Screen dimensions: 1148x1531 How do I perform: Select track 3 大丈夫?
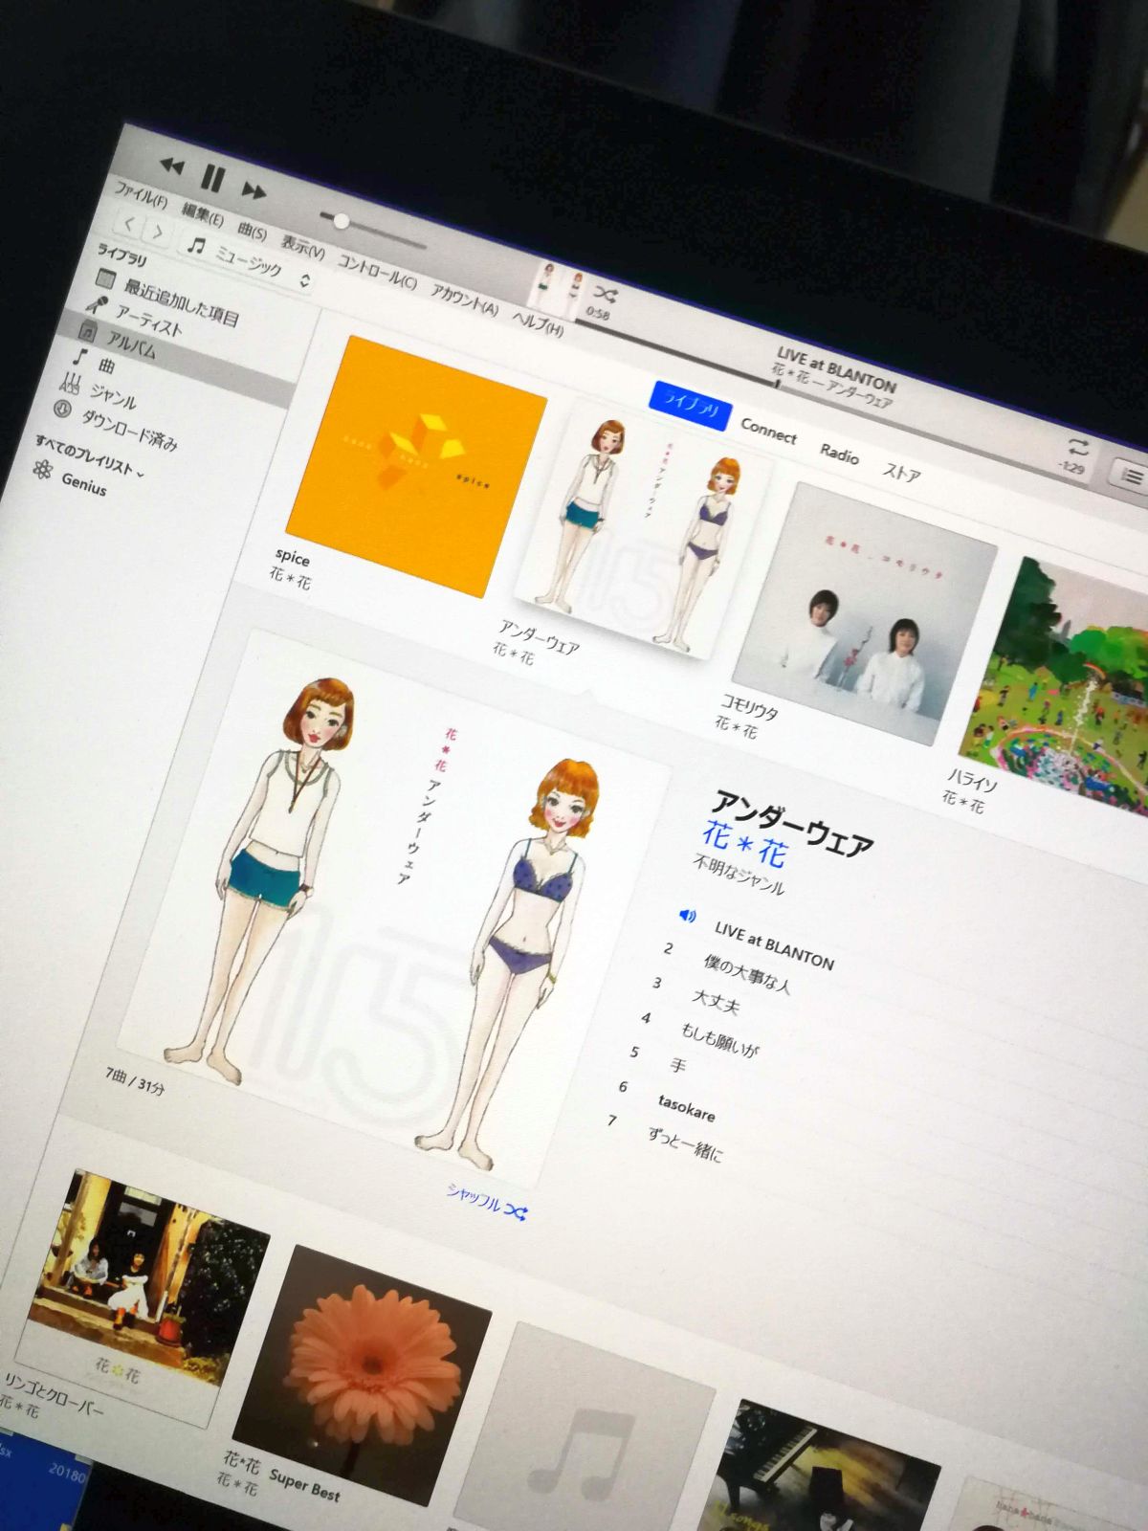point(716,1000)
